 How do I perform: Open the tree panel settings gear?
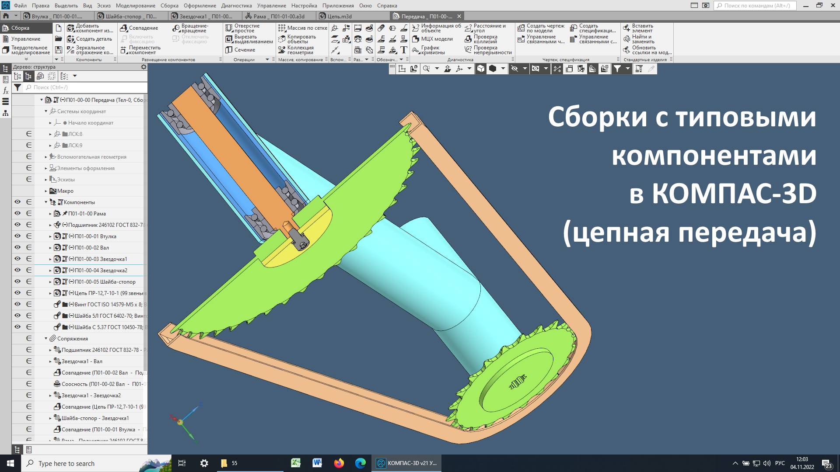143,67
